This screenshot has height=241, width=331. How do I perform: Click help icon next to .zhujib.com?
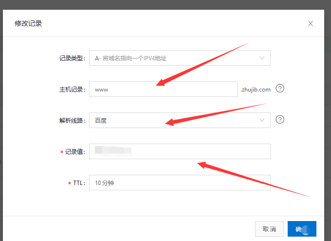(280, 88)
